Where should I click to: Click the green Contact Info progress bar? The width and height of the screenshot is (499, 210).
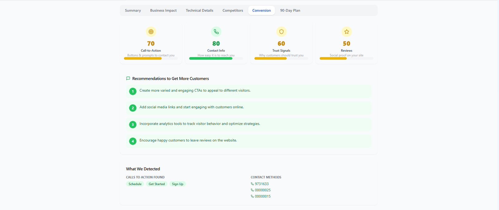click(211, 59)
